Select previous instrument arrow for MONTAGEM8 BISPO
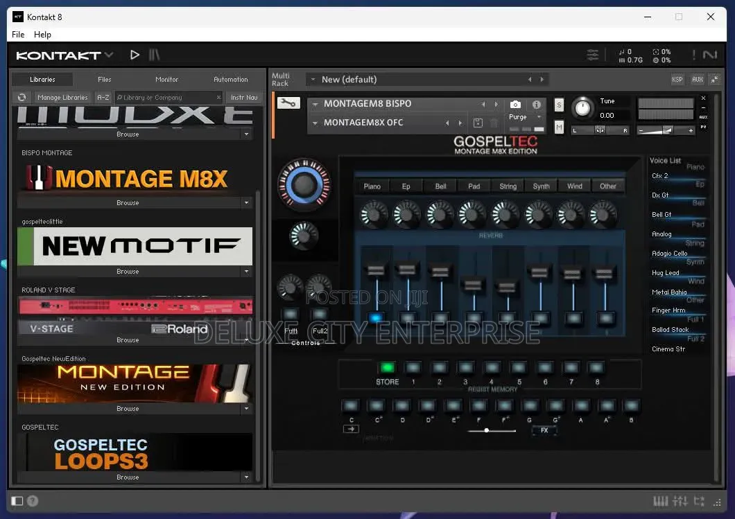735x519 pixels. coord(483,104)
